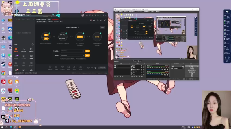Lock the third source in OBS sources list
This screenshot has height=129, width=231.
coord(144,69)
